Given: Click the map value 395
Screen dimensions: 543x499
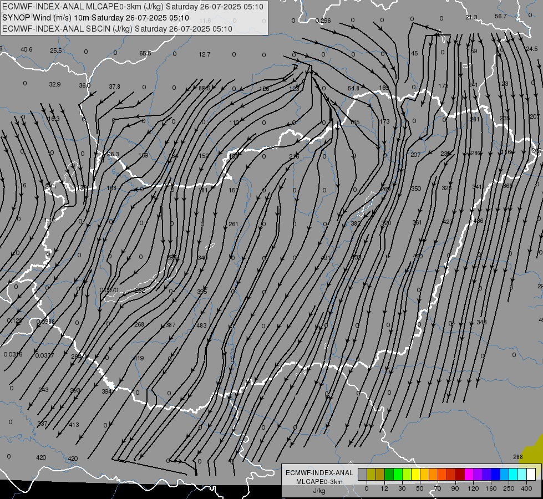Looking at the screenshot, I should (202, 292).
